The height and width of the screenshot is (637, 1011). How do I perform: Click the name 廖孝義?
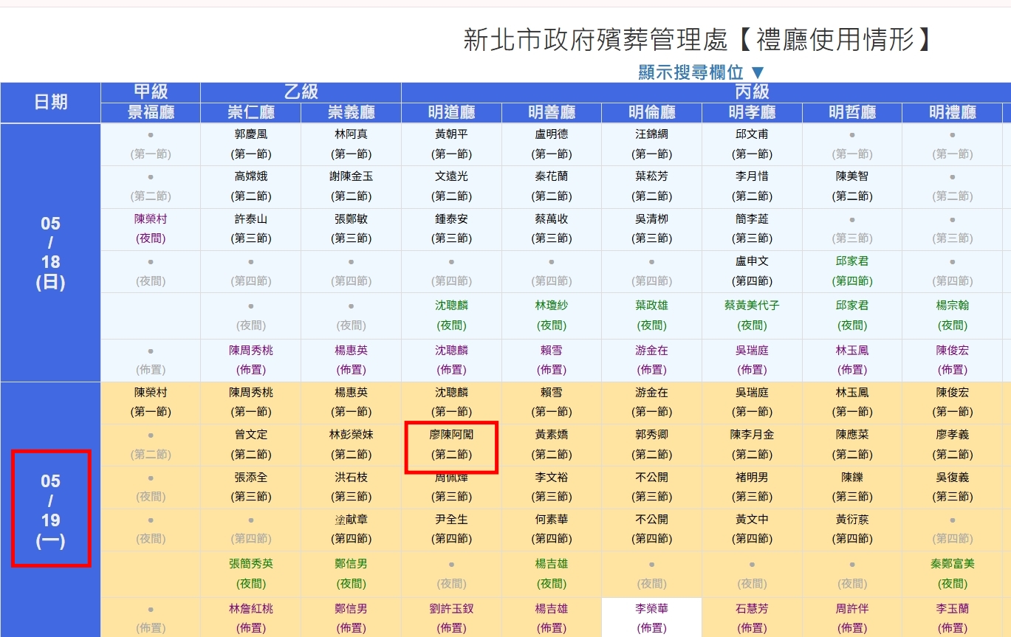(953, 435)
